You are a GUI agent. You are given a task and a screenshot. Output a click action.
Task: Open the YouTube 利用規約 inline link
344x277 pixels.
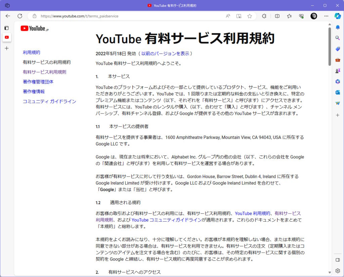pyautogui.click(x=253, y=214)
